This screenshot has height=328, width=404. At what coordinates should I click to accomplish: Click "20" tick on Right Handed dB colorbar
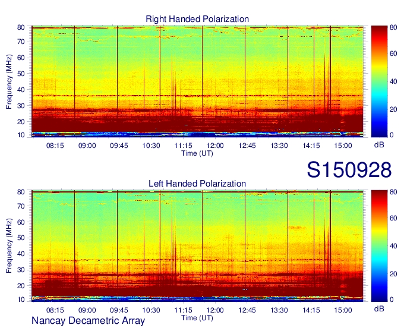393,109
